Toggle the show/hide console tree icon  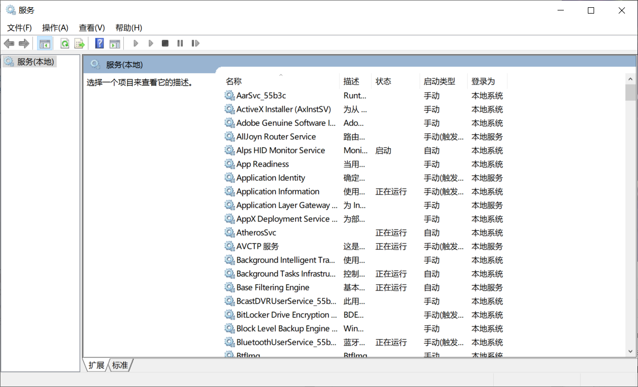pos(45,43)
